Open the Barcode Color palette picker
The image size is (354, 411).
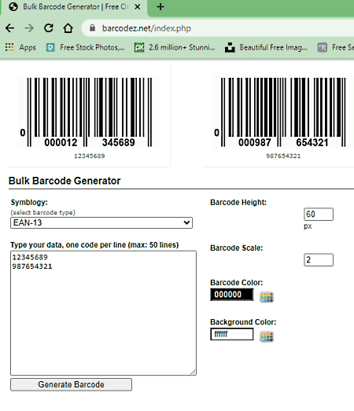(267, 297)
